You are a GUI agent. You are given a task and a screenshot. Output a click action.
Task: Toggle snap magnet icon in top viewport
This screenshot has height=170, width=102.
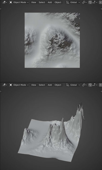pos(90,2)
